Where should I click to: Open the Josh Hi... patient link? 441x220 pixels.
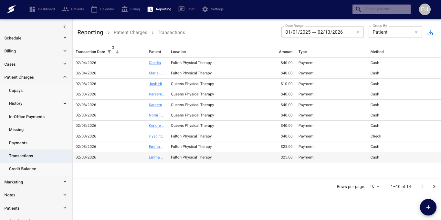pyautogui.click(x=157, y=84)
